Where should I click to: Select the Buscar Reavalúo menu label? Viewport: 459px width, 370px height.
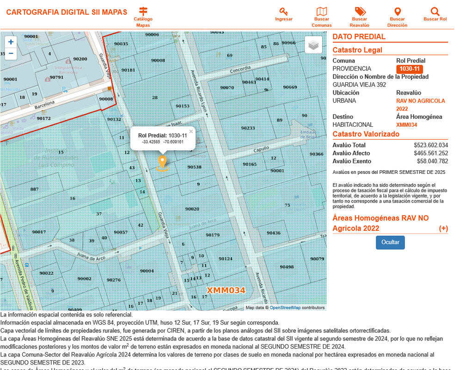click(360, 22)
